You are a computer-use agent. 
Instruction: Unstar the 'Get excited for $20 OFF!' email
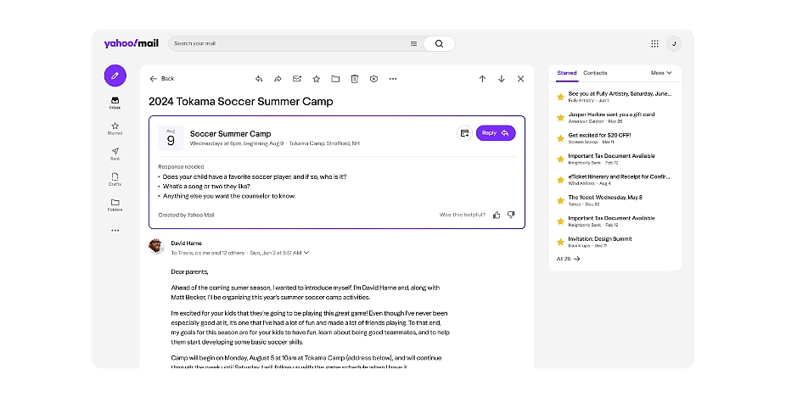tap(560, 138)
